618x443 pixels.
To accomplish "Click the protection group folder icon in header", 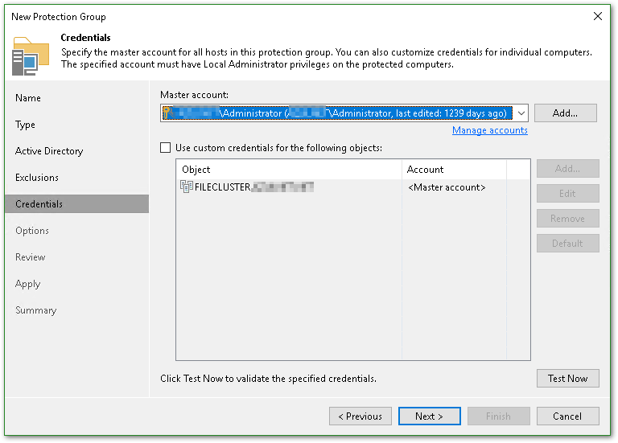I will tap(31, 55).
